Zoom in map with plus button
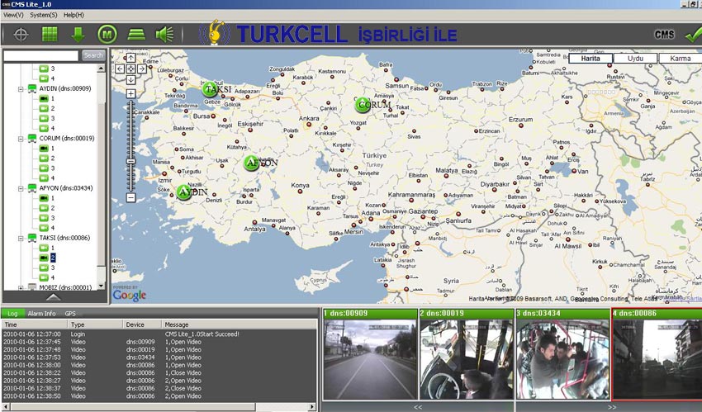 click(130, 93)
